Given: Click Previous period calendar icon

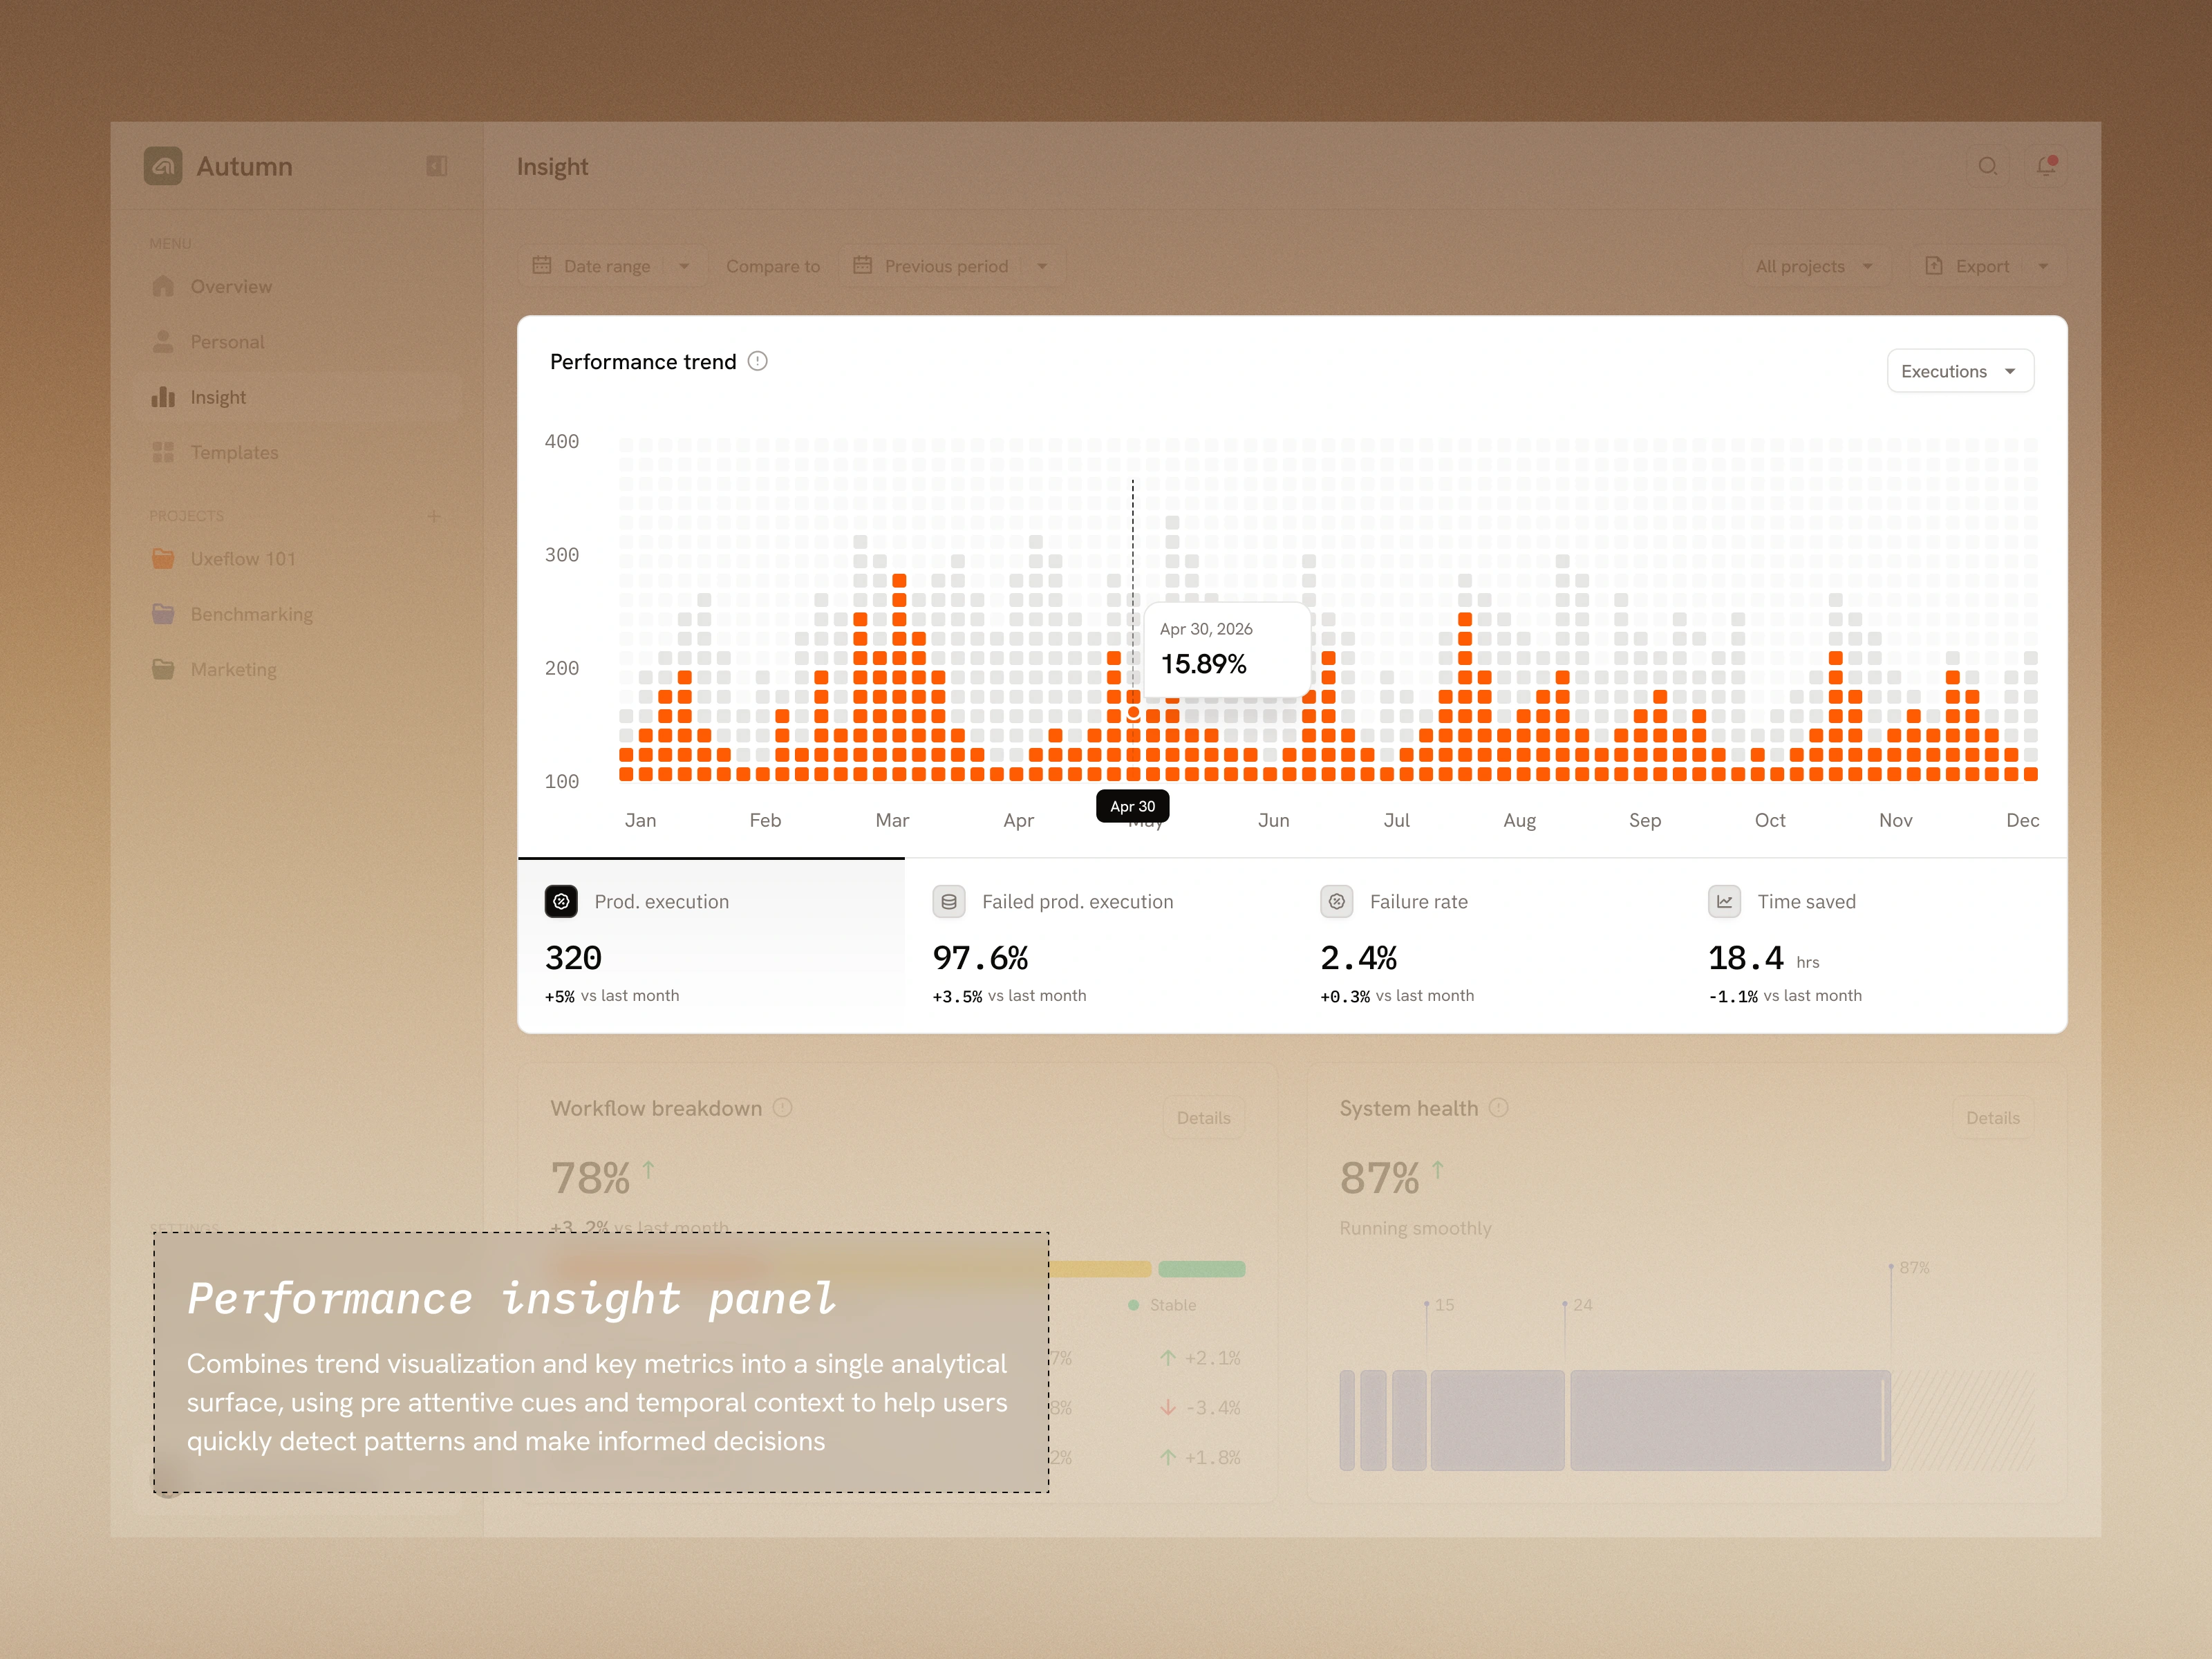Looking at the screenshot, I should 862,265.
